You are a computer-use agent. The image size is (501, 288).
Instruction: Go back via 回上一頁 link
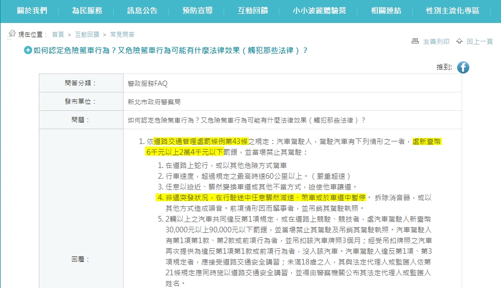click(x=480, y=41)
